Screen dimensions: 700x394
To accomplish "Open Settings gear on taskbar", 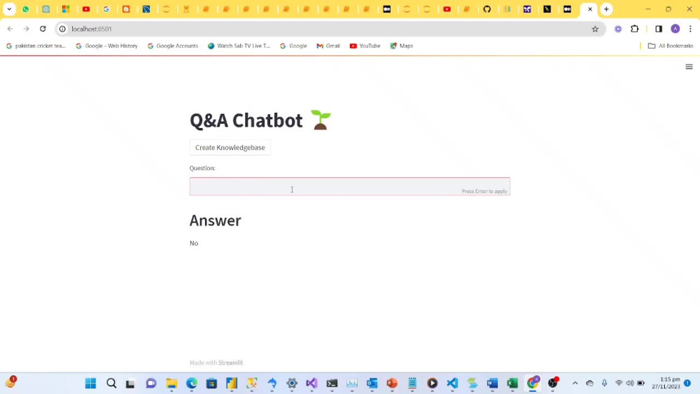I will pyautogui.click(x=292, y=384).
